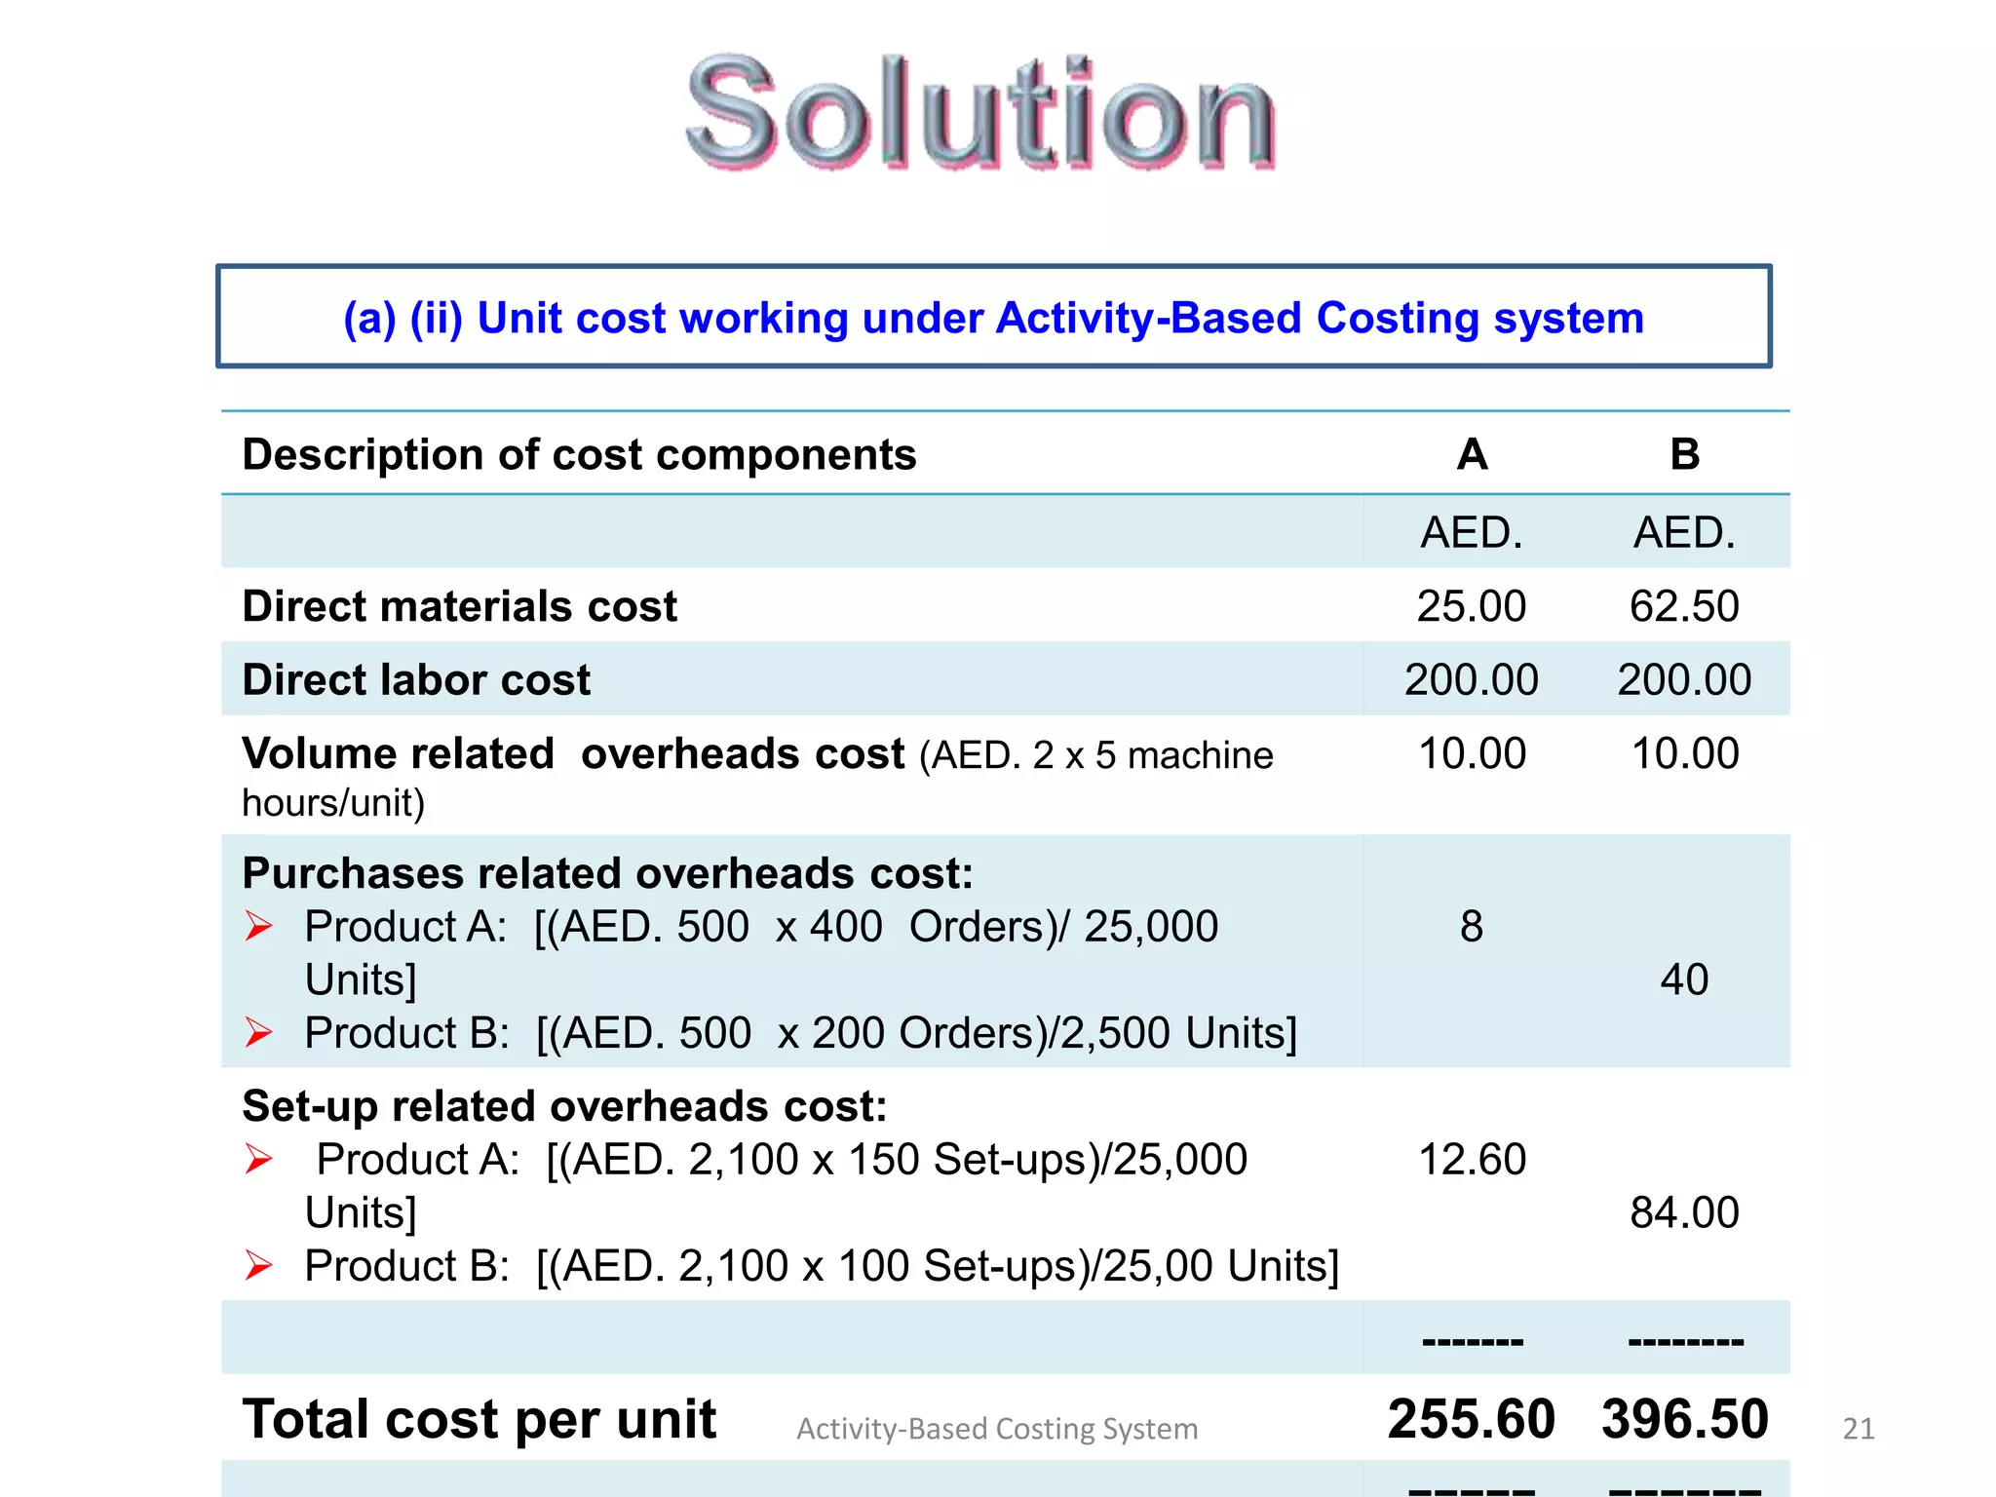Click Direct materials value 62.50
The height and width of the screenshot is (1497, 1996).
coord(1684,606)
